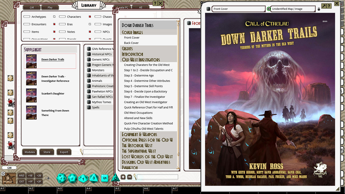Select the All tab near Create PC
Viewport: 345px width, 194px height.
click(140, 8)
